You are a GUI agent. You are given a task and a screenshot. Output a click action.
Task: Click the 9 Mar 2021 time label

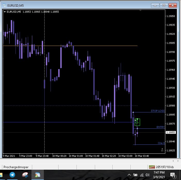9,156
